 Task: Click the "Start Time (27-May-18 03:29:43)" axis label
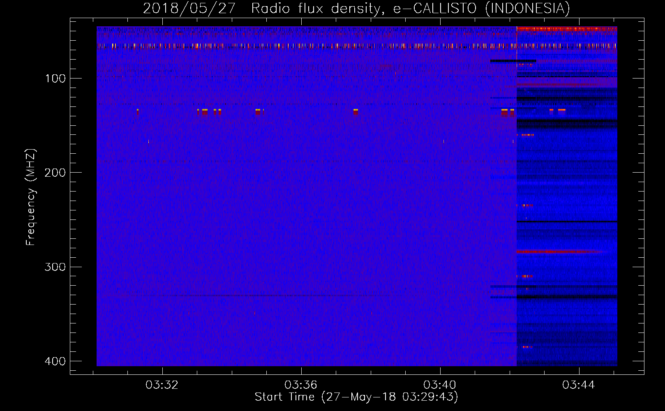point(356,397)
